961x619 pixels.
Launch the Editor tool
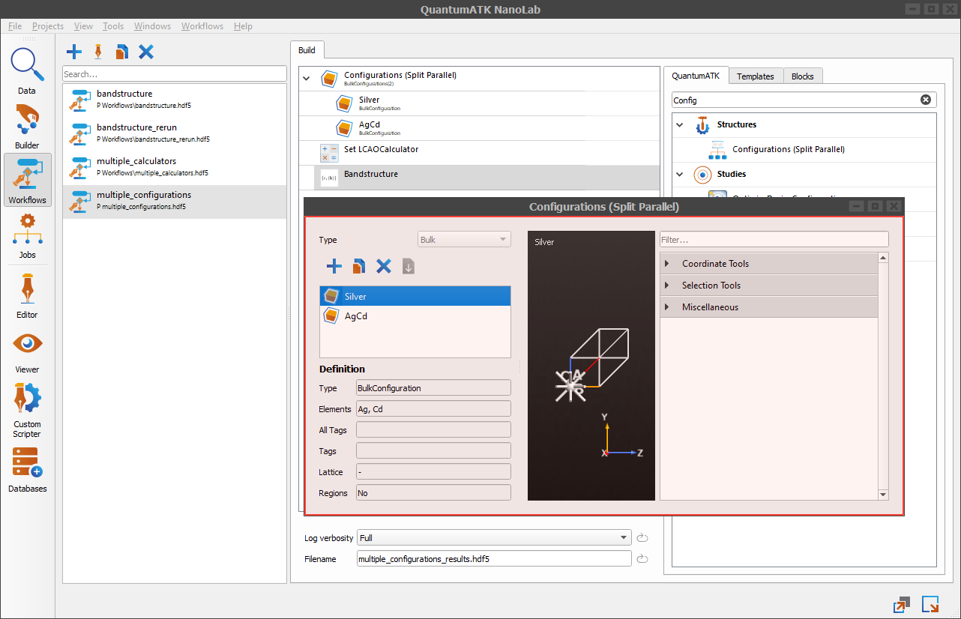click(x=27, y=295)
